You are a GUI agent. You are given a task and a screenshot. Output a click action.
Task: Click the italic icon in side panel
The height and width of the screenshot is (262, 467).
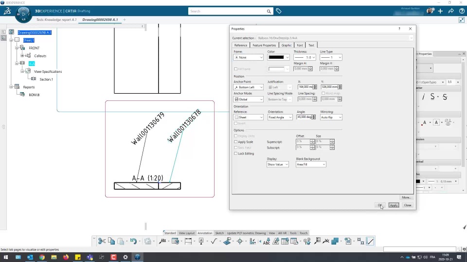coord(423,97)
